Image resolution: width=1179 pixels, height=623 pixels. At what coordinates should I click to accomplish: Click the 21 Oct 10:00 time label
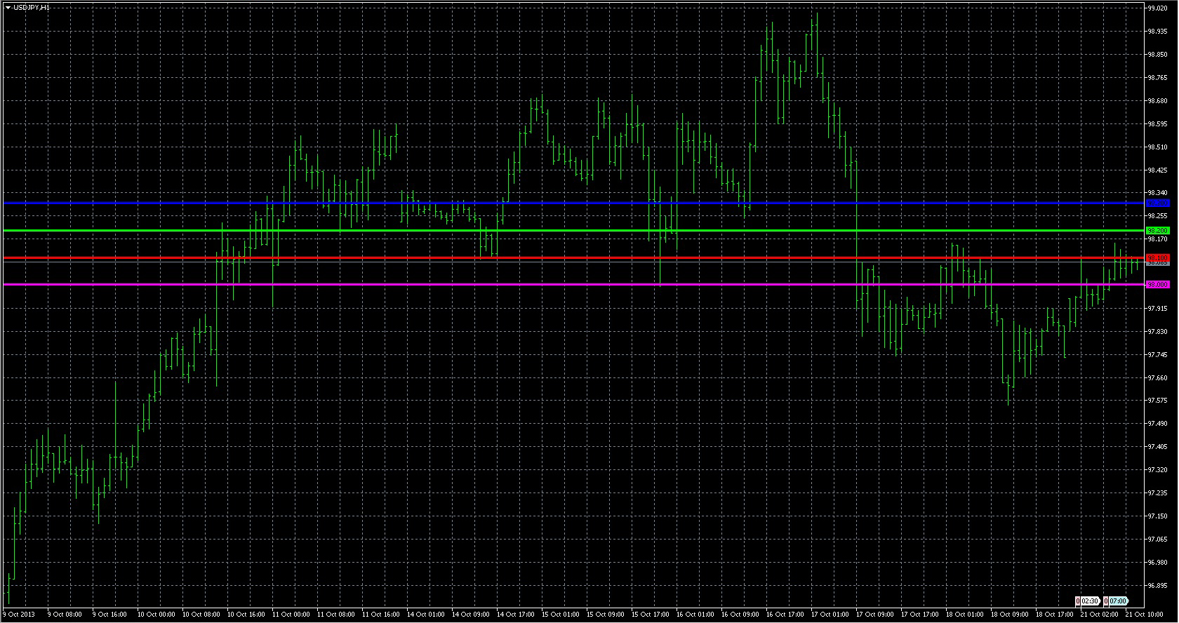pos(1145,615)
